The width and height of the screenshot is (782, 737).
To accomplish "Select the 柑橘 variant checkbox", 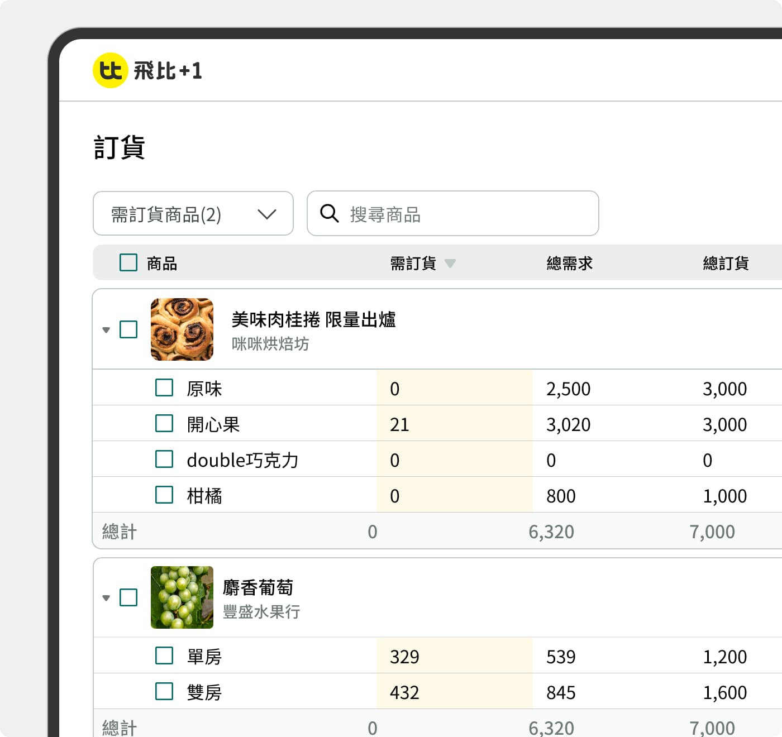I will tap(164, 495).
